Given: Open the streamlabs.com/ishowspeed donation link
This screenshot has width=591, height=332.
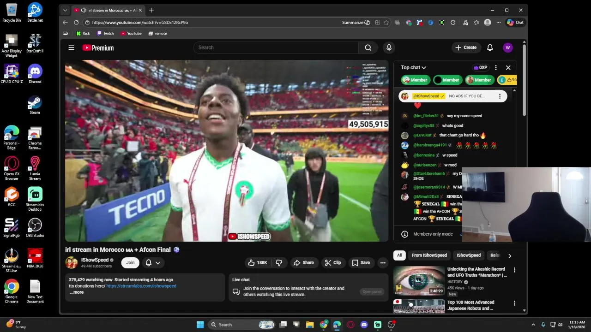Looking at the screenshot, I should click(141, 286).
